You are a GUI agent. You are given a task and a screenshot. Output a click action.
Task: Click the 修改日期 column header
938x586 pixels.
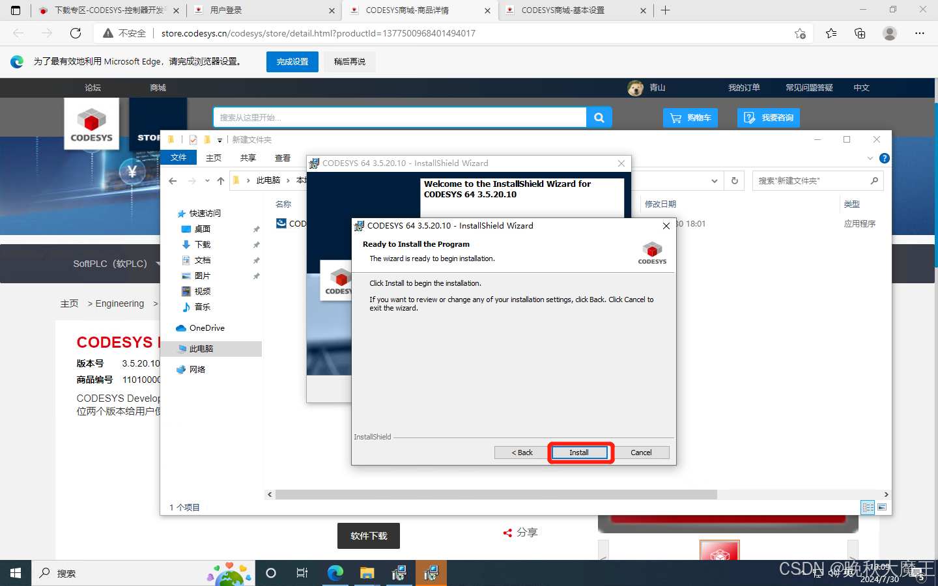pos(660,204)
